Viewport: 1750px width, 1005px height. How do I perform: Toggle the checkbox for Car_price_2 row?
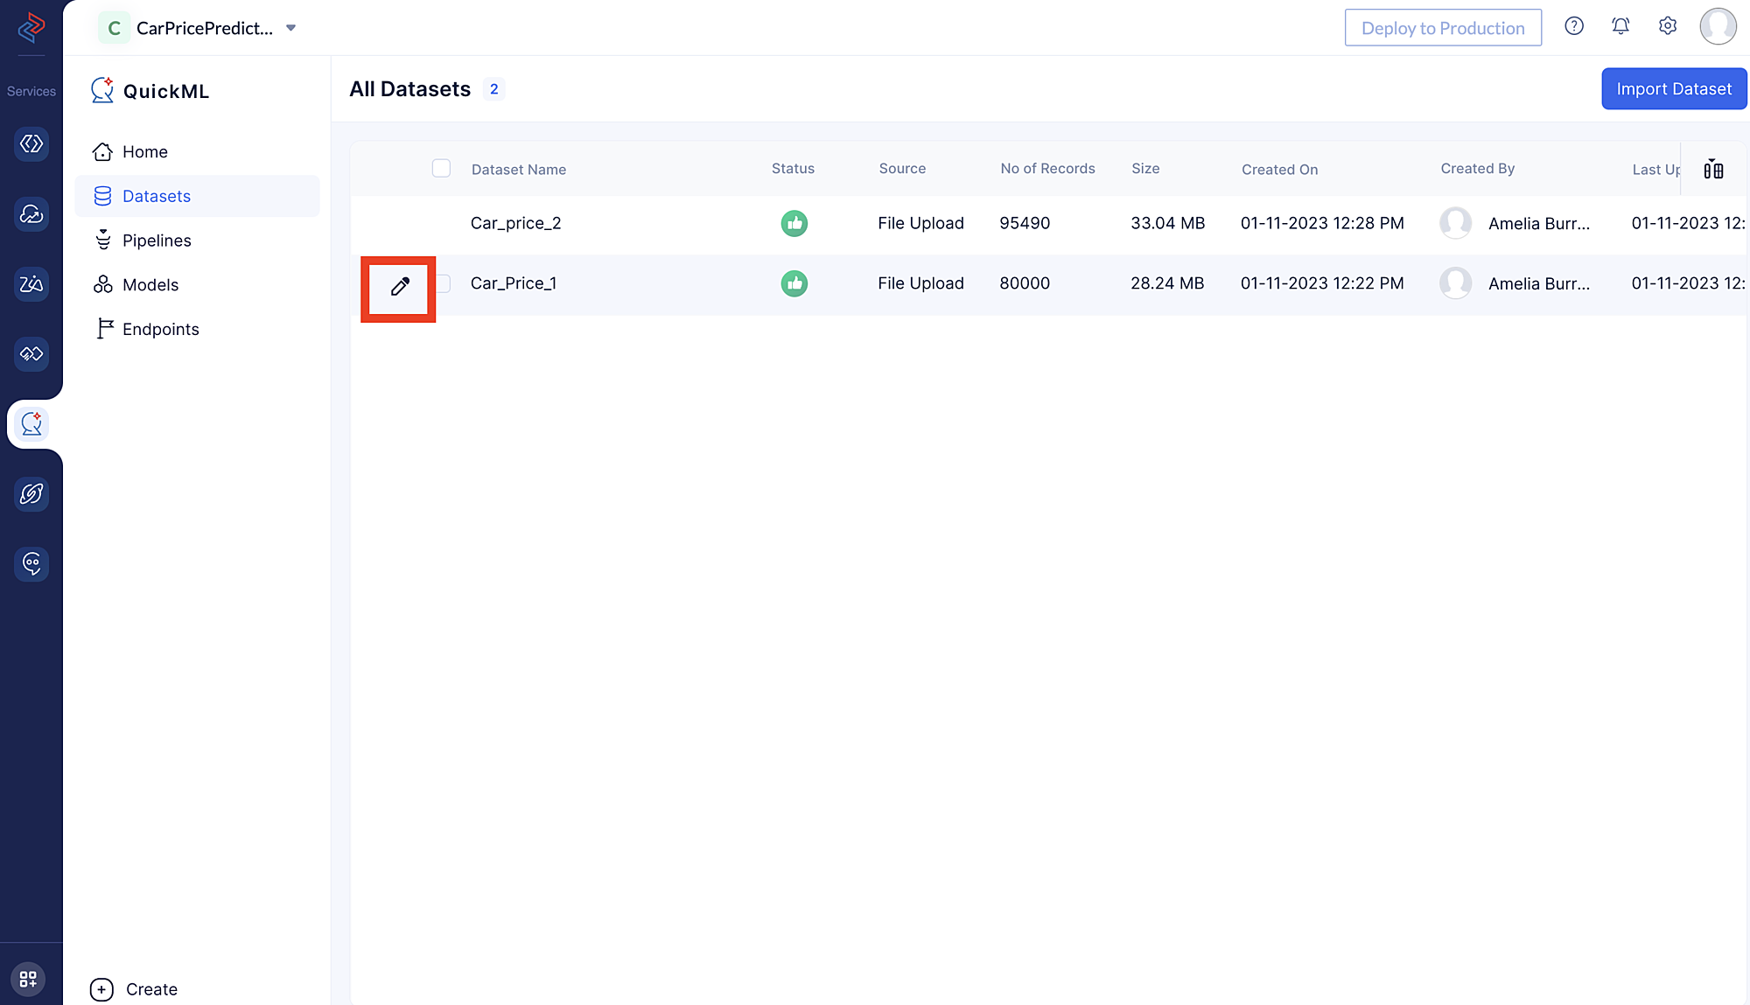[x=438, y=222]
